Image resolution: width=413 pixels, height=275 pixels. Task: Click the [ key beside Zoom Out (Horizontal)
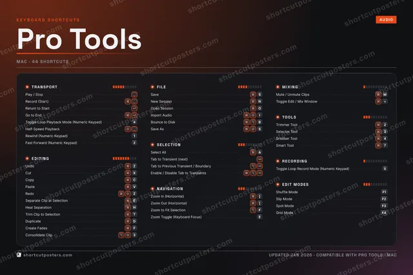click(x=259, y=204)
